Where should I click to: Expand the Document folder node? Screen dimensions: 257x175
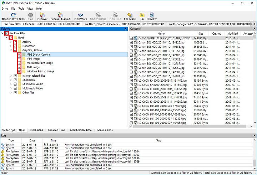coord(11,46)
